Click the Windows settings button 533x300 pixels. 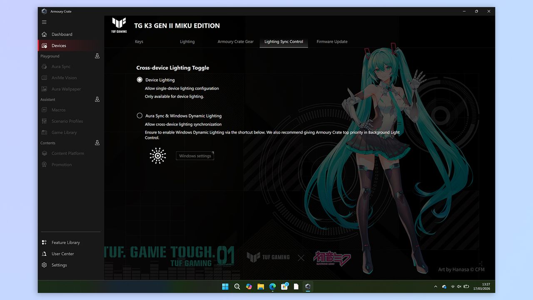coord(195,156)
